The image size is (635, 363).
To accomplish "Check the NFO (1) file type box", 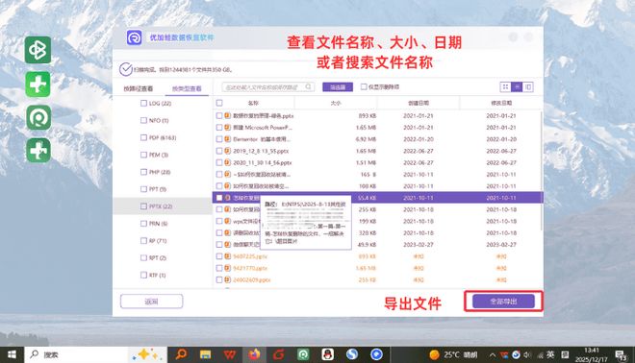I will tap(143, 120).
